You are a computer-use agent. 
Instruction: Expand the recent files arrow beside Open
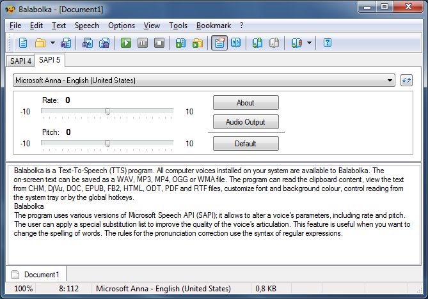pyautogui.click(x=52, y=43)
